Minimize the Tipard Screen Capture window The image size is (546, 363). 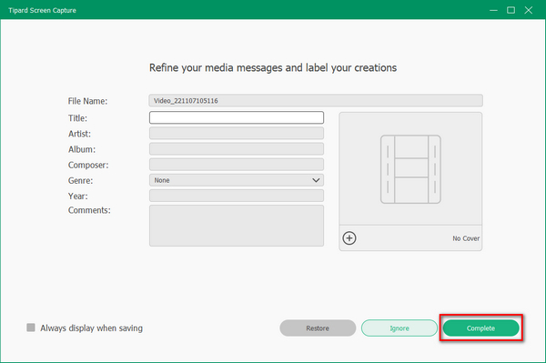tap(493, 10)
